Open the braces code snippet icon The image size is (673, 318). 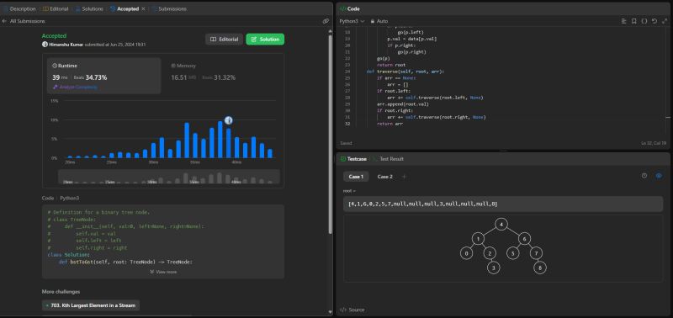click(644, 21)
